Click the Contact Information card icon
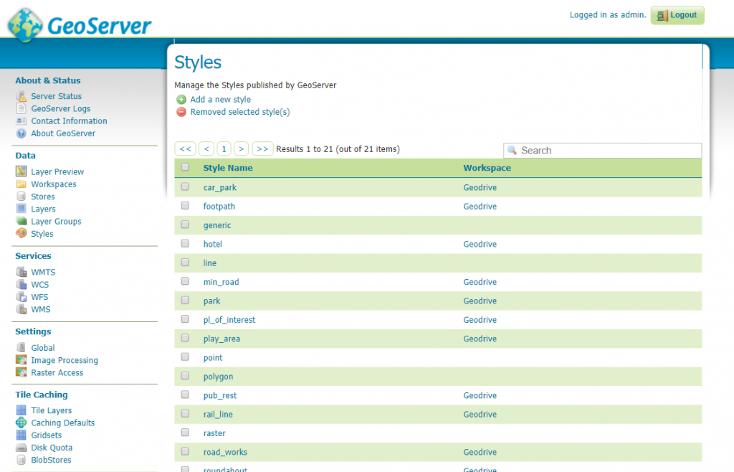 click(x=21, y=121)
